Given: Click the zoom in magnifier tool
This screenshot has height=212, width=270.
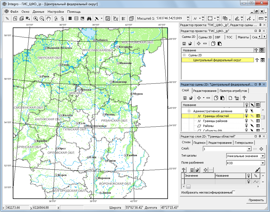Looking at the screenshot, I should [x=35, y=18].
